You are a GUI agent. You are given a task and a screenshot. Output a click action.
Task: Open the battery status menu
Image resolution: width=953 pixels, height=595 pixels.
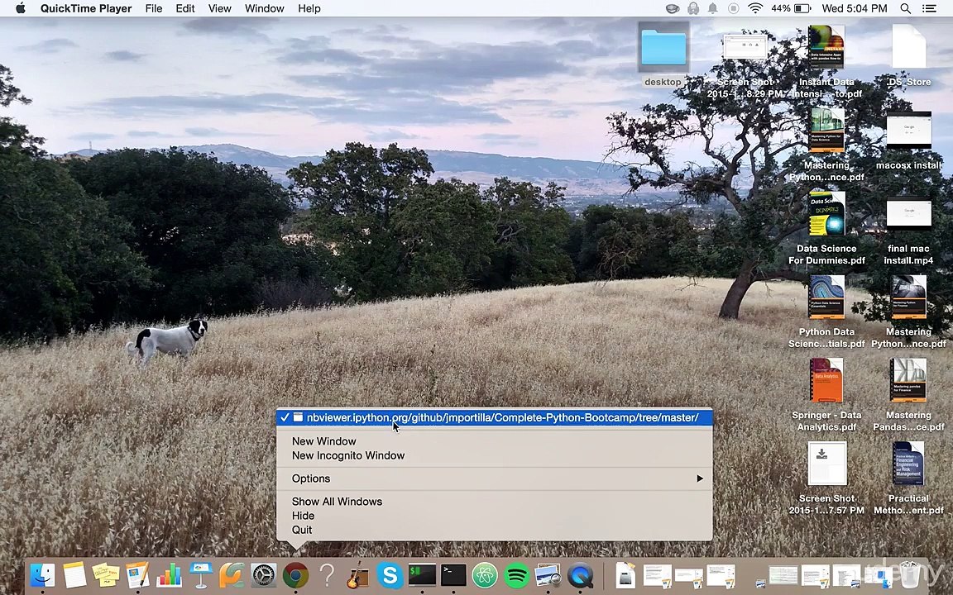(801, 8)
